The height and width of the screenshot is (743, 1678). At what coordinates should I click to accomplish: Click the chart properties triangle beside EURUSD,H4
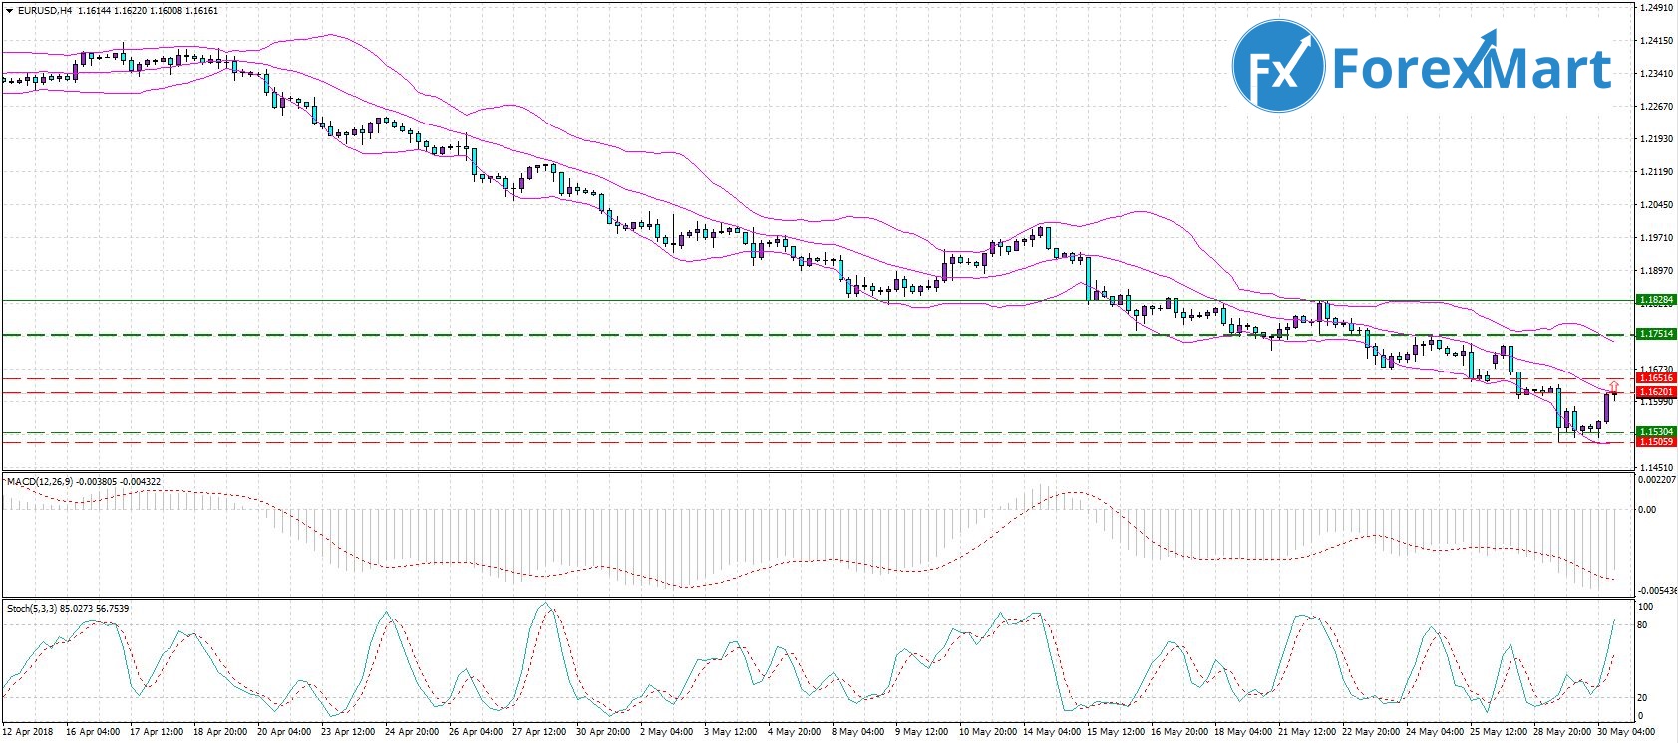click(9, 11)
